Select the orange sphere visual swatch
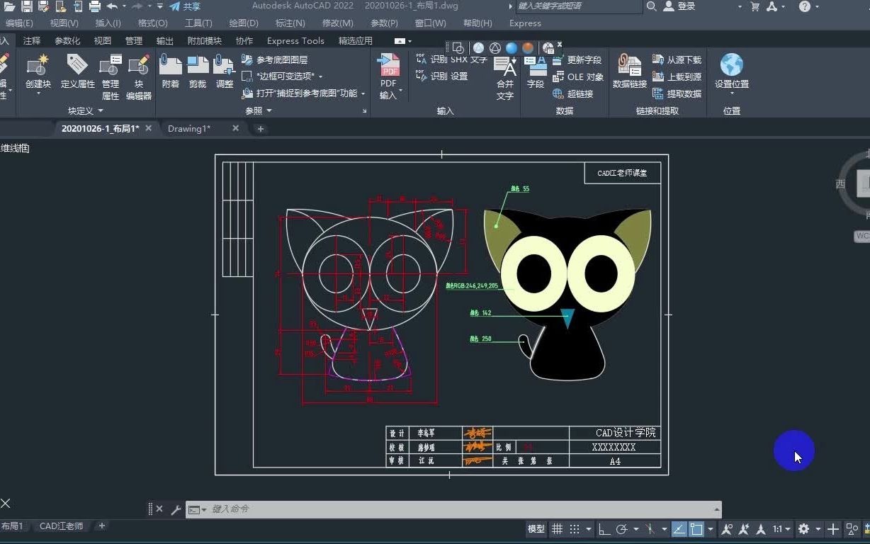Viewport: 870px width, 544px height. pos(526,47)
